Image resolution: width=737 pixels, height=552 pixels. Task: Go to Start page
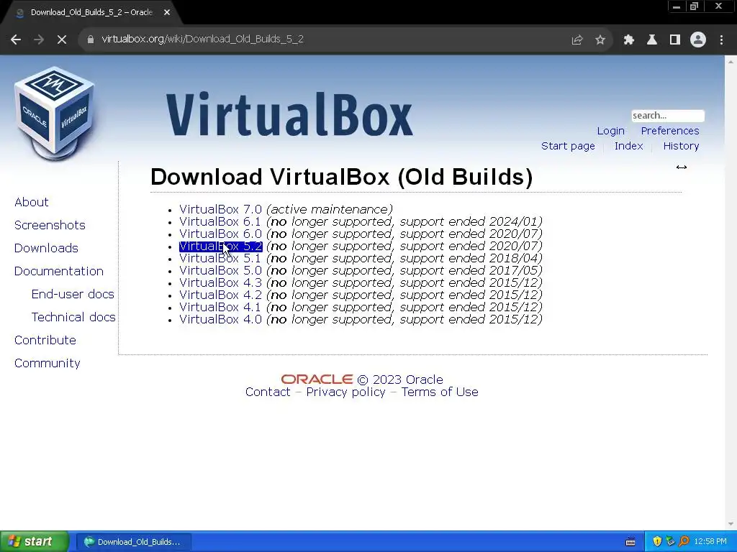pos(568,146)
